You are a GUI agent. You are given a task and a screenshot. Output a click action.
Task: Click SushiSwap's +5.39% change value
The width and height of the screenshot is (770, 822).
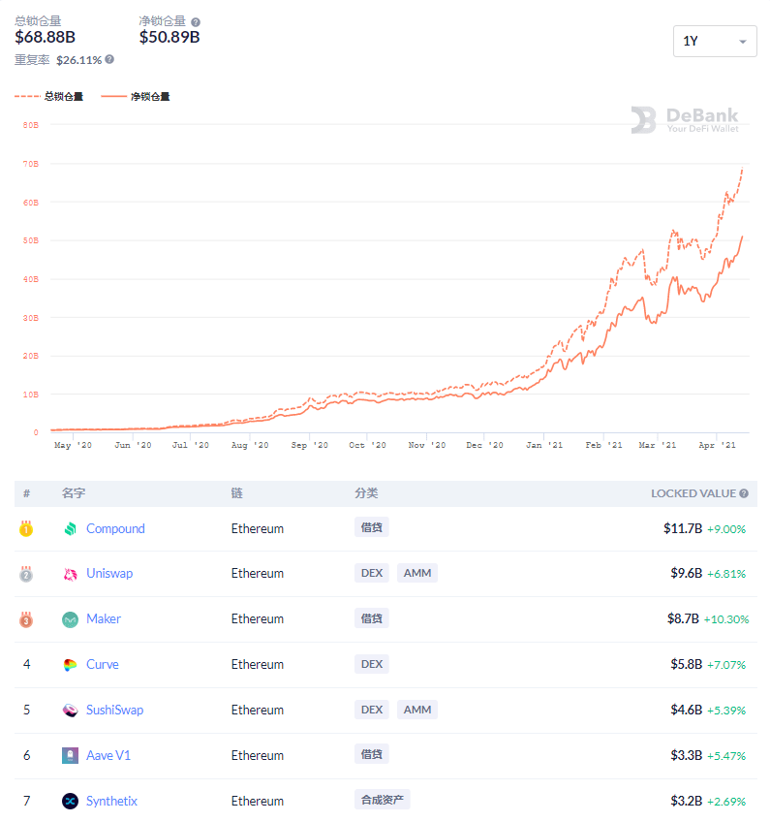pos(726,711)
